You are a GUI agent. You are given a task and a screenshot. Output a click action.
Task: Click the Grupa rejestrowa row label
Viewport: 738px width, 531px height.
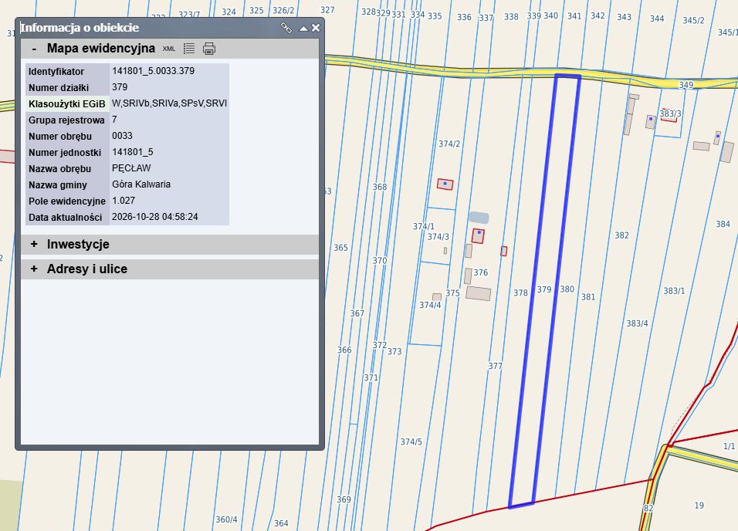point(66,120)
